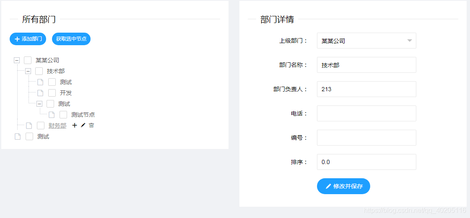
Task: Click the pencil edit icon beside 财务部
Action: tap(83, 126)
